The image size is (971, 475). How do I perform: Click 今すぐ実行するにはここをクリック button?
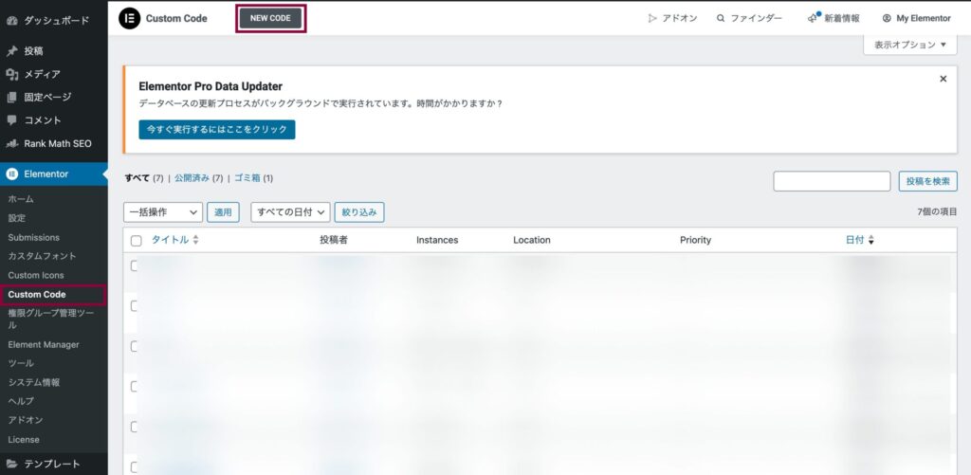[x=217, y=130]
